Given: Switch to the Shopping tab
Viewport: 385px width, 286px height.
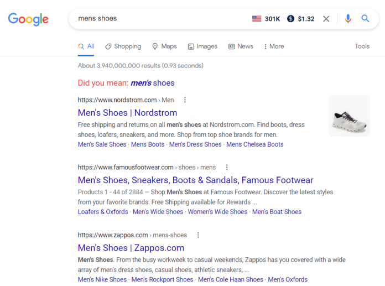Looking at the screenshot, I should tap(123, 46).
